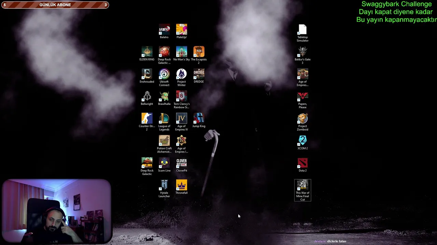Click the Age of Empires... icon under Baldur's Gate 3
The image size is (437, 245).
coord(302,78)
